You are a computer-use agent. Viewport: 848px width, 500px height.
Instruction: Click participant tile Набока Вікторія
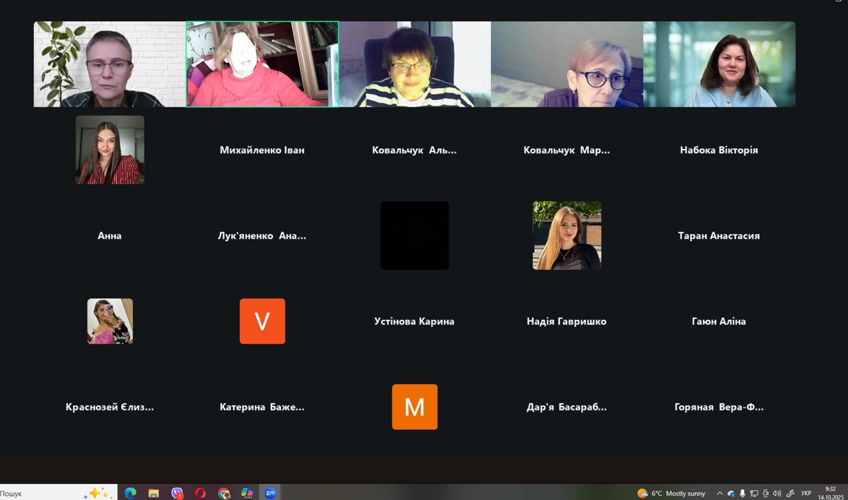[719, 150]
